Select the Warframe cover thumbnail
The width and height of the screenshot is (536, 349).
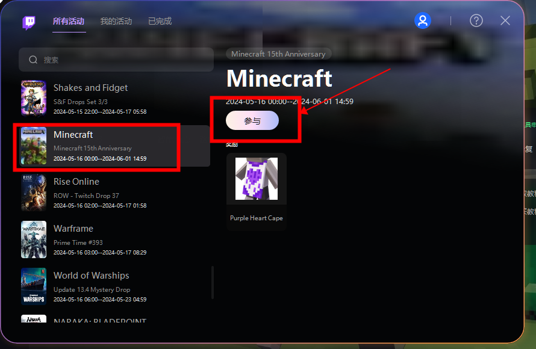34,239
